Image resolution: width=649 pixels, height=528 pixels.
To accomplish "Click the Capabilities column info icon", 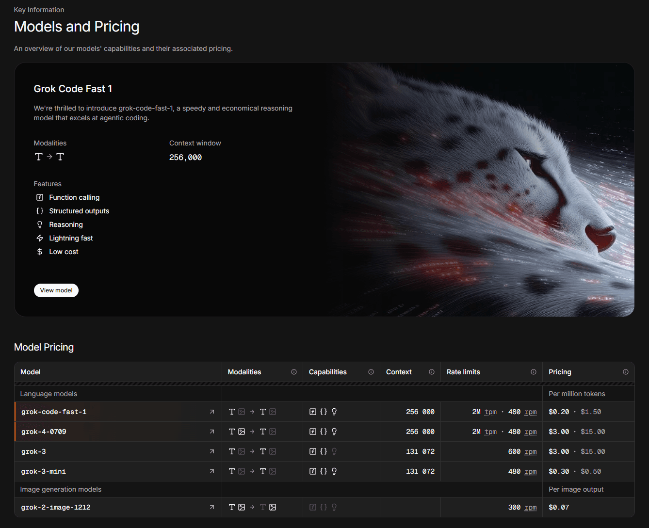I will click(371, 372).
